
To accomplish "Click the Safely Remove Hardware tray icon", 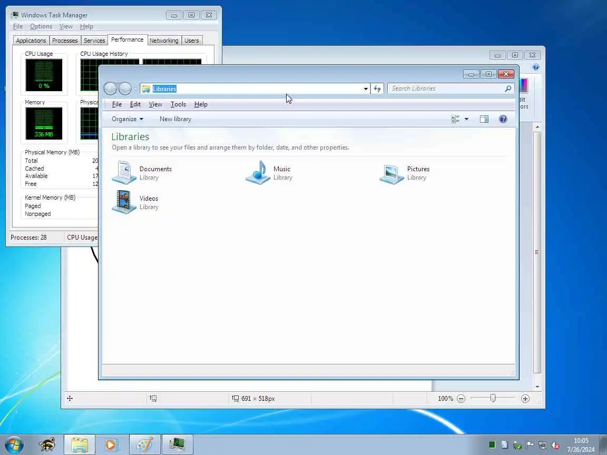I will click(517, 446).
